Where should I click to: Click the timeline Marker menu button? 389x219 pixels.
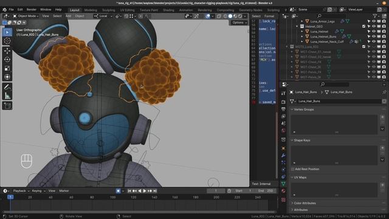[x=64, y=191]
